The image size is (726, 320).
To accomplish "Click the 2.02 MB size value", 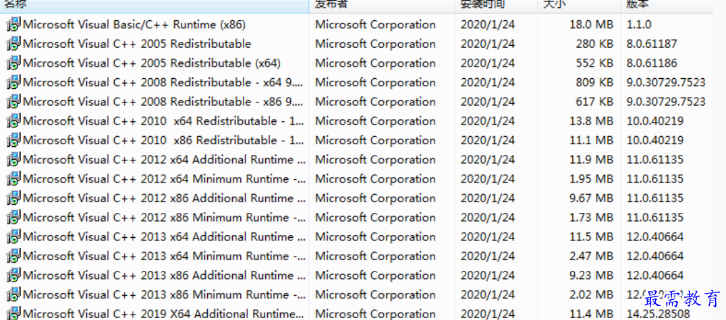I will pyautogui.click(x=591, y=294).
